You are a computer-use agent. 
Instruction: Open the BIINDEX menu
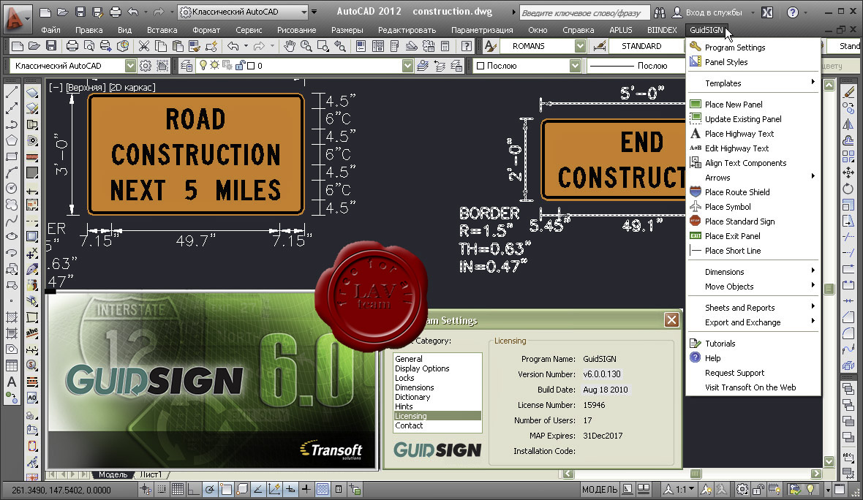tap(662, 30)
